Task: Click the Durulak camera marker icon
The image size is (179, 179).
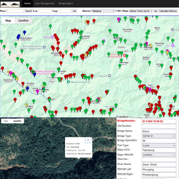Action: [x=109, y=76]
